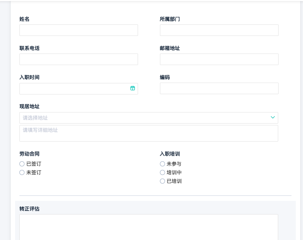Open the 请选择地址 address selector
Viewport: 303px width, 240px height.
[144, 118]
